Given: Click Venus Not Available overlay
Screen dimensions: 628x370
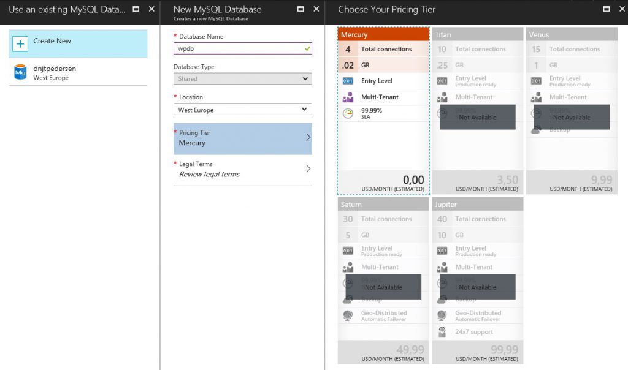Looking at the screenshot, I should pos(572,117).
